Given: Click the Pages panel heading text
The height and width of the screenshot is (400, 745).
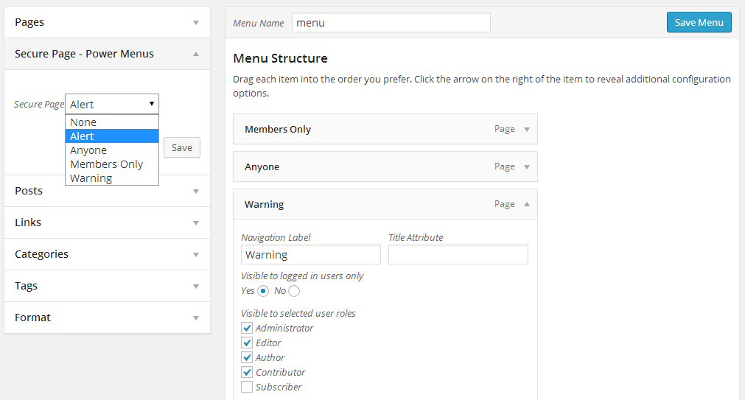Looking at the screenshot, I should point(29,22).
